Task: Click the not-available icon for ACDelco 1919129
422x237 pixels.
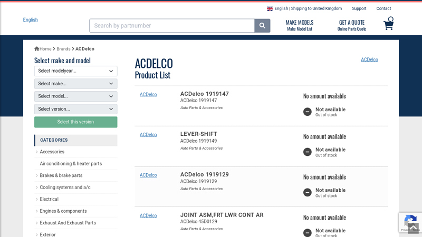Action: (308, 193)
